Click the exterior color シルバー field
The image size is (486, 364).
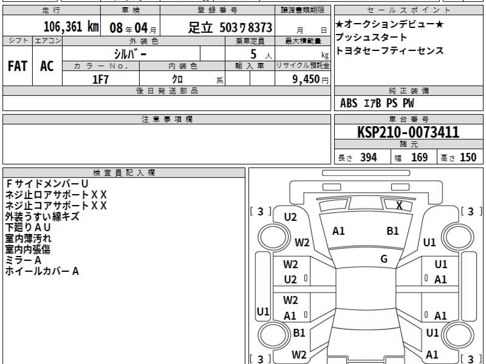(131, 53)
